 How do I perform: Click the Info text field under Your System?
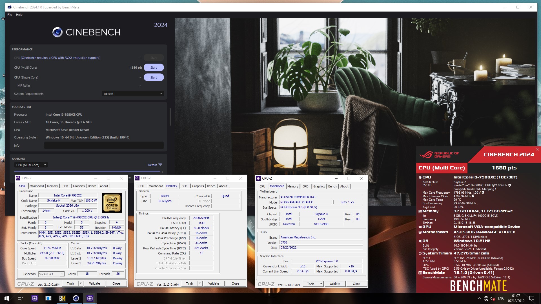point(104,146)
